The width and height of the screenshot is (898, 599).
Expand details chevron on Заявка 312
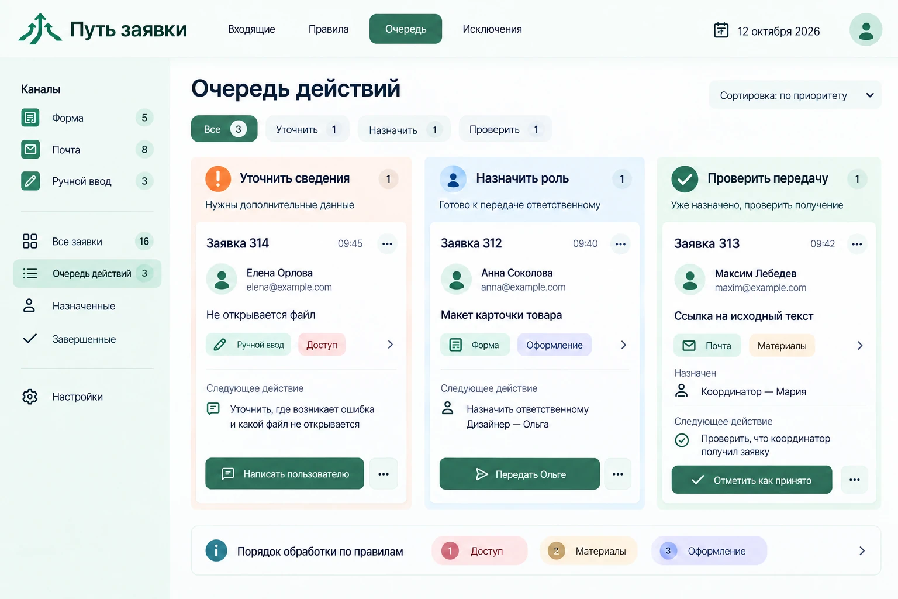(x=624, y=345)
